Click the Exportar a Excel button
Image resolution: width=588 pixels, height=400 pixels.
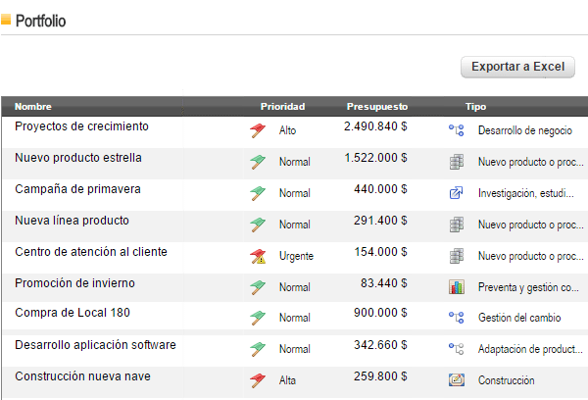[x=517, y=67]
